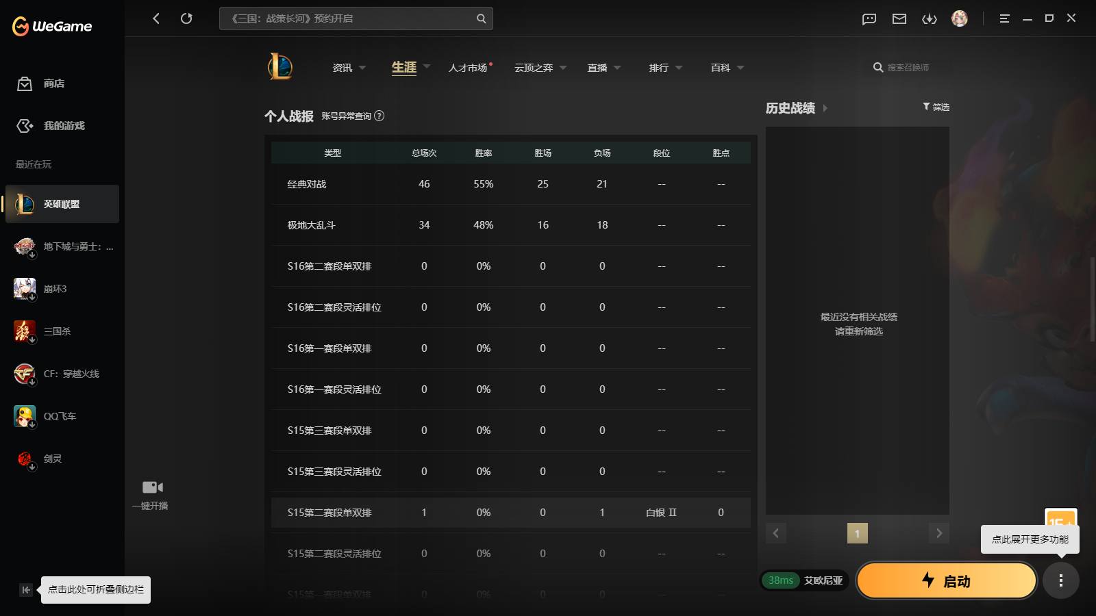
Task: Open the hamburger main menu
Action: (1004, 18)
